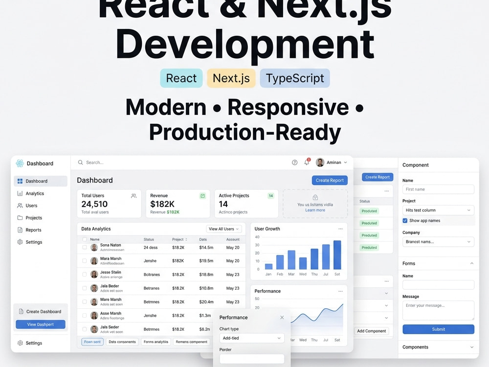The height and width of the screenshot is (367, 489).
Task: Toggle the Show app names checkbox
Action: click(405, 221)
